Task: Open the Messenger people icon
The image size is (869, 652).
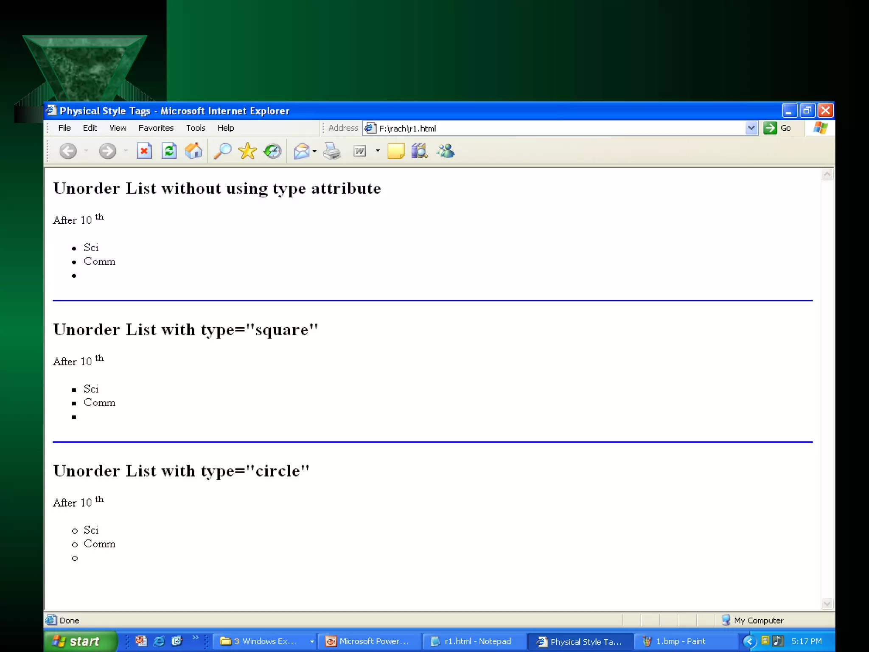Action: click(x=446, y=151)
